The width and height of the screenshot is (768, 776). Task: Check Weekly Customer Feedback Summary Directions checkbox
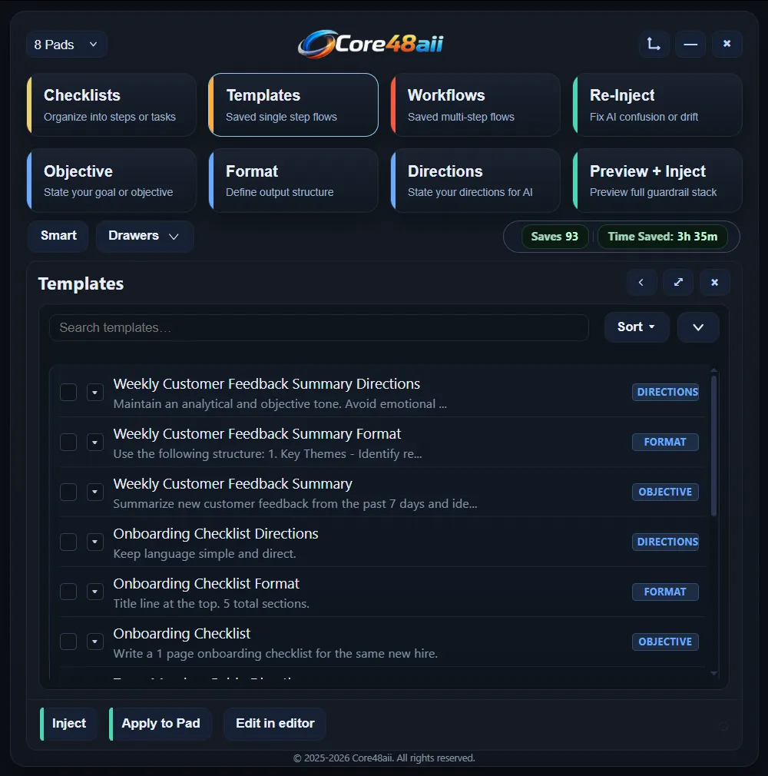click(68, 393)
